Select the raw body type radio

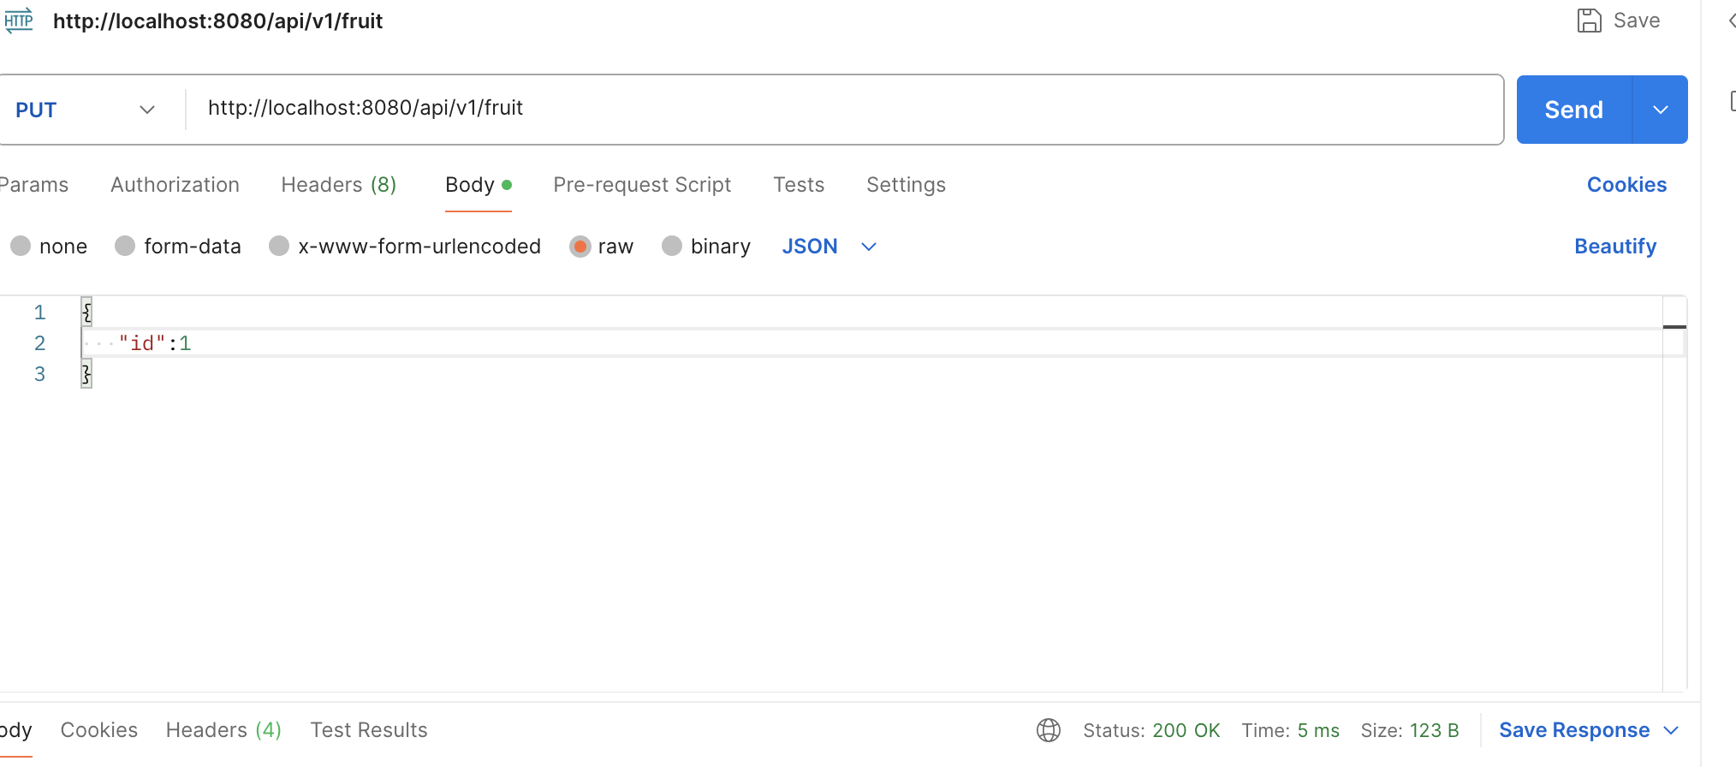pyautogui.click(x=580, y=247)
